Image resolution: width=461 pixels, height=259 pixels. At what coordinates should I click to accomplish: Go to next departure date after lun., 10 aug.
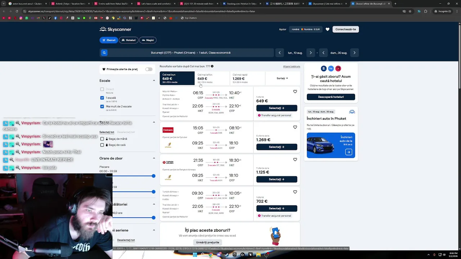(310, 53)
